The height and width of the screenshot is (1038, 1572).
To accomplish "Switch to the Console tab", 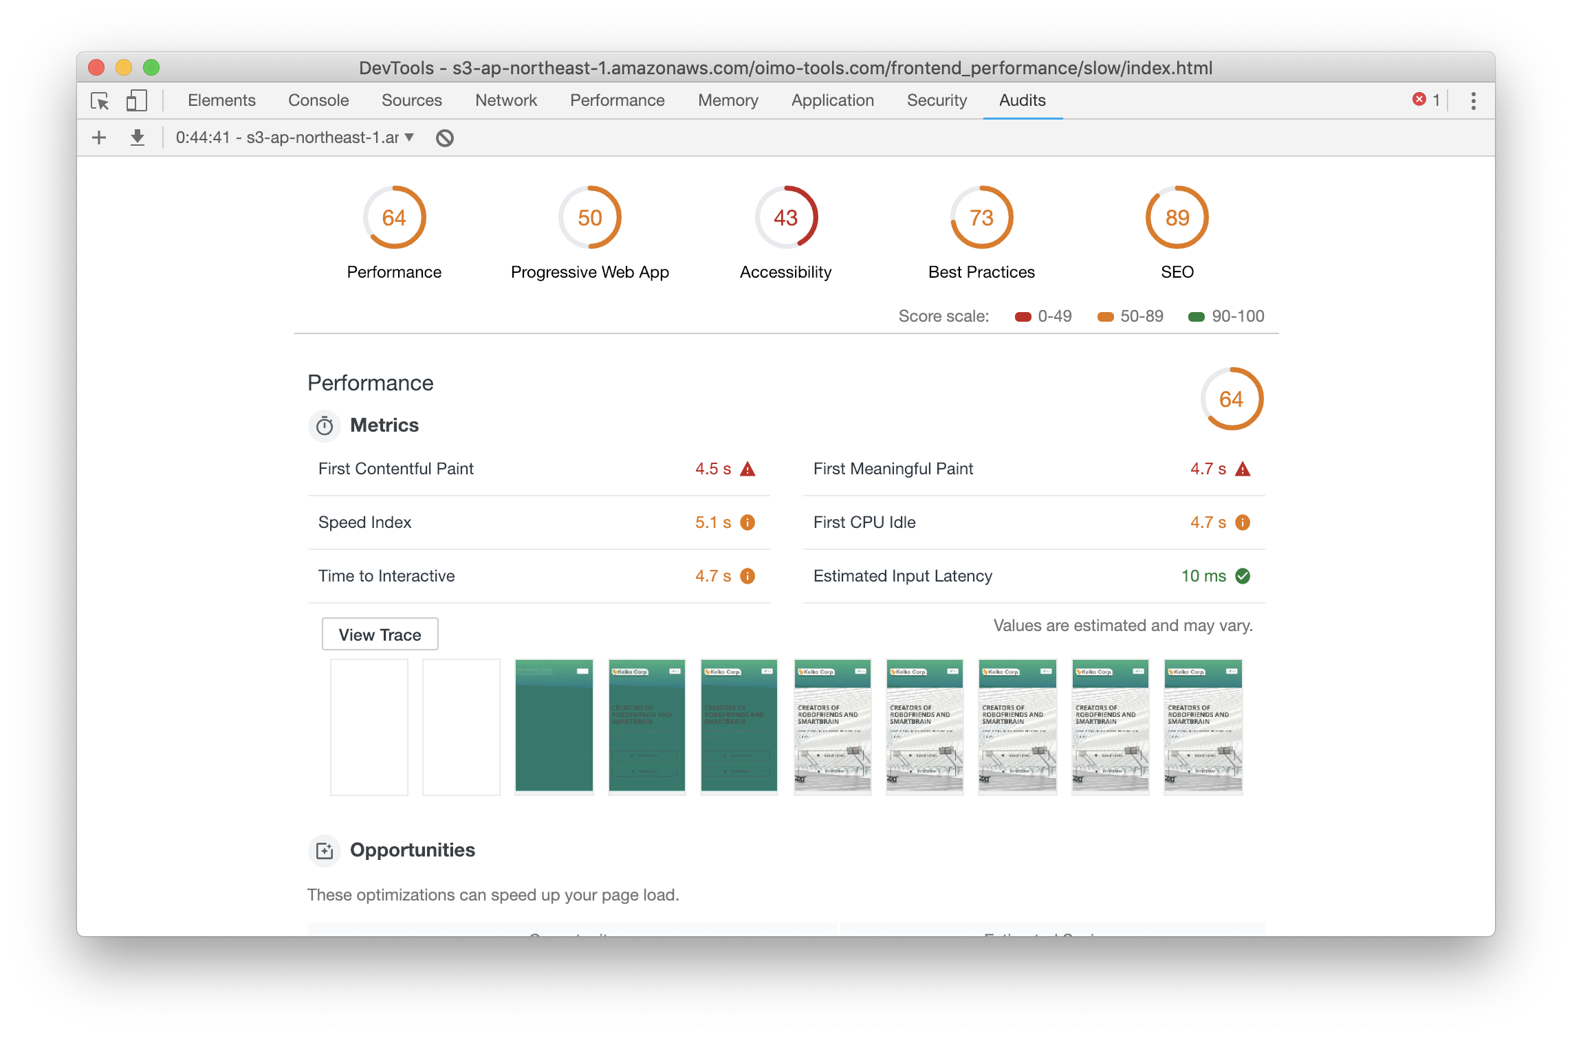I will (318, 100).
